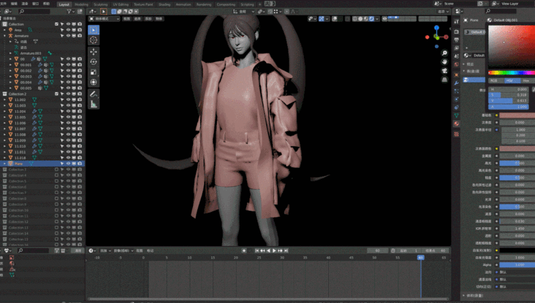Open the object mode dropdown
The height and width of the screenshot is (303, 535).
104,19
